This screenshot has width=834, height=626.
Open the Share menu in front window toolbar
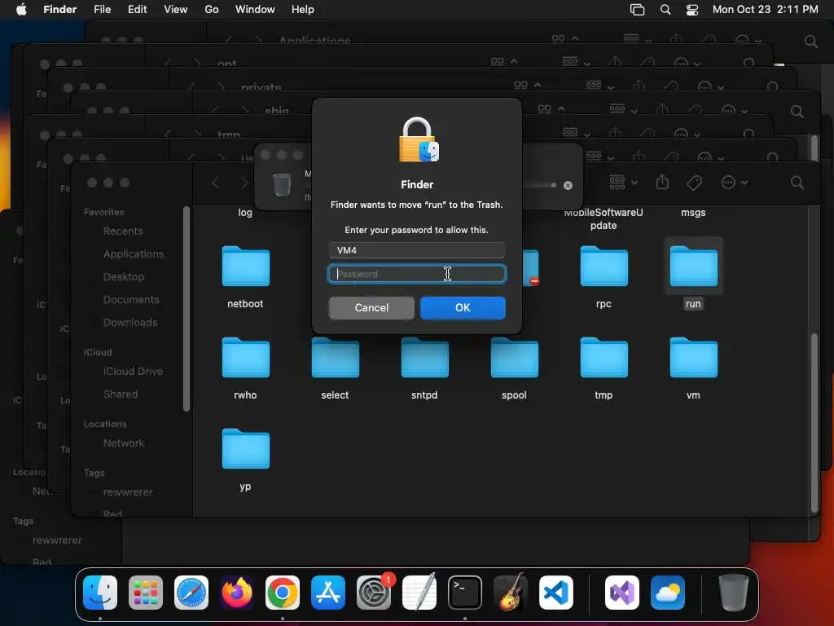pyautogui.click(x=662, y=182)
